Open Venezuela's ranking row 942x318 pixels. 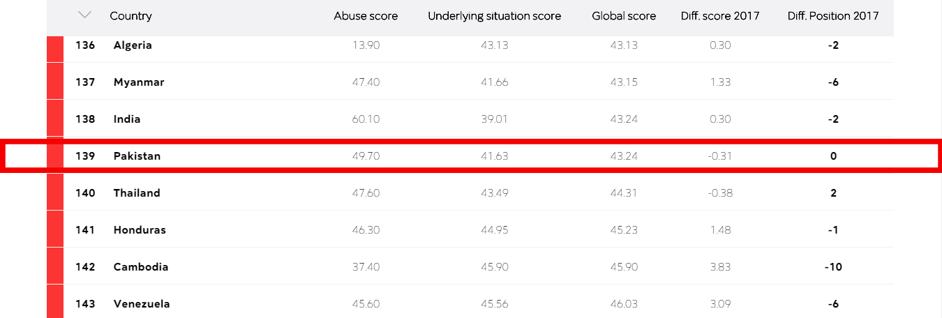[x=142, y=304]
